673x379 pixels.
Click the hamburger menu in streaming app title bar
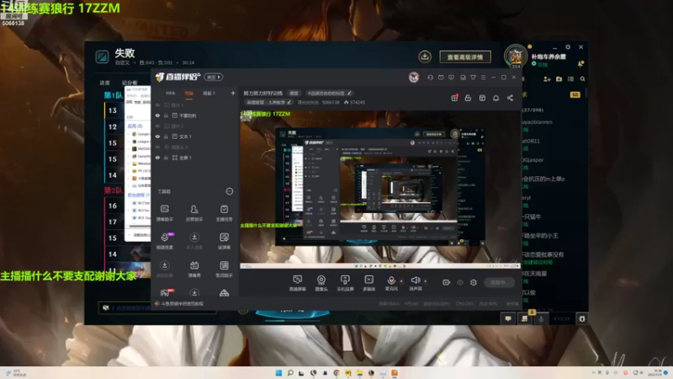pos(483,77)
